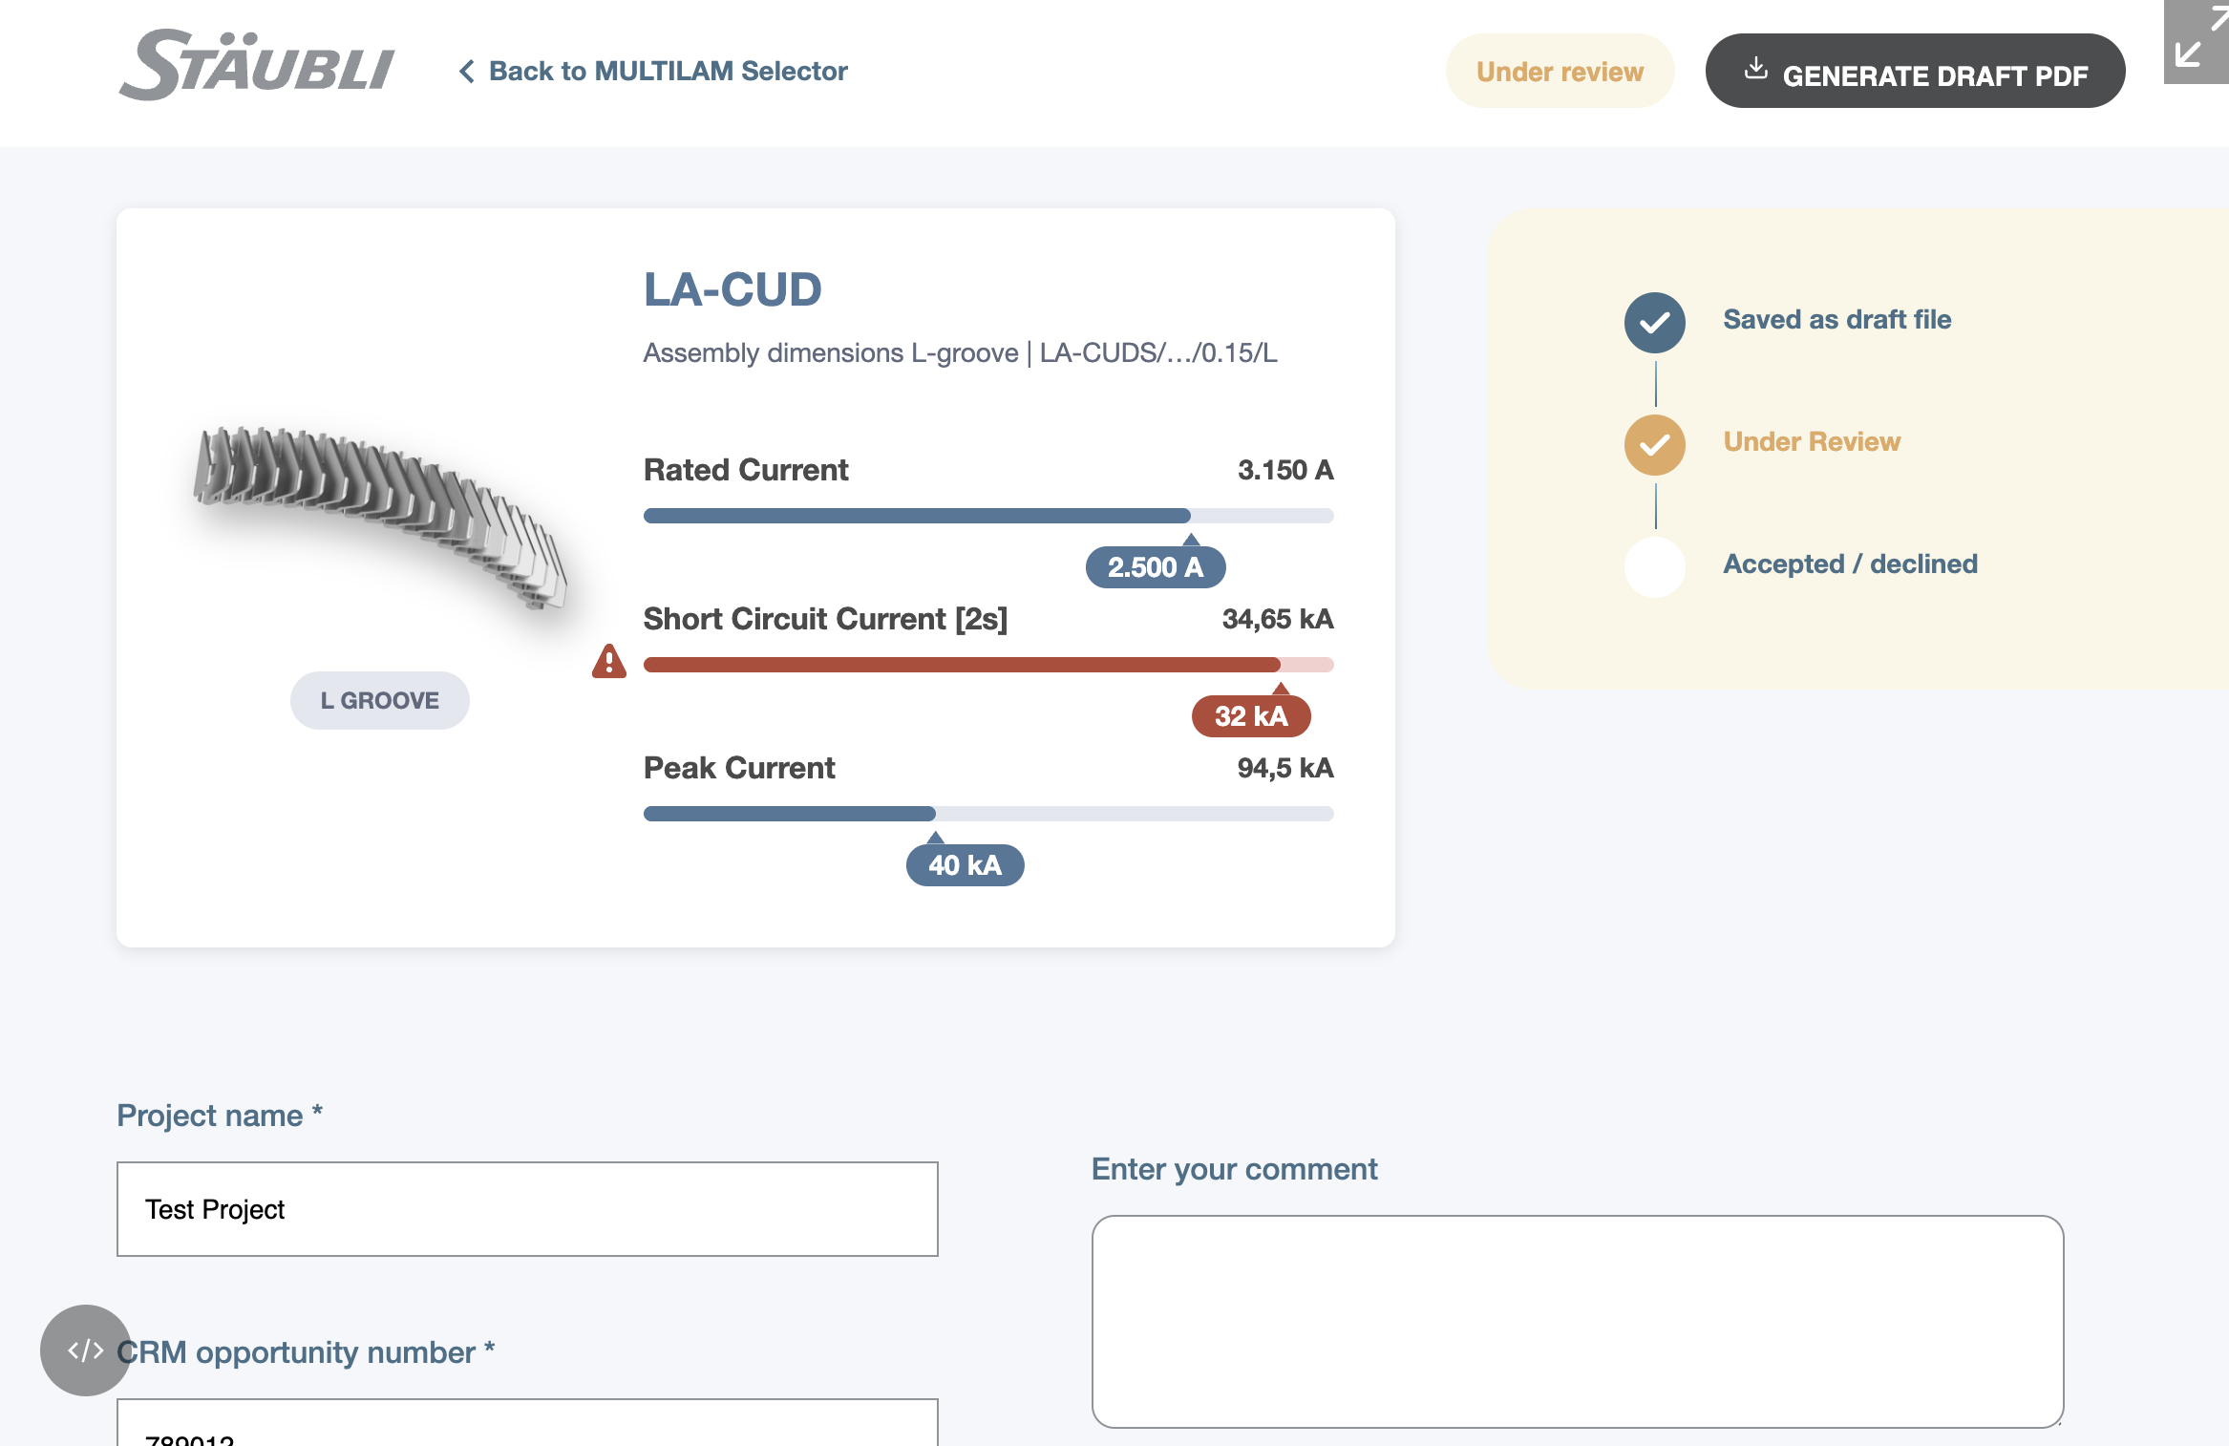Click the empty Accepted / declined step circle
The image size is (2229, 1446).
[1655, 566]
